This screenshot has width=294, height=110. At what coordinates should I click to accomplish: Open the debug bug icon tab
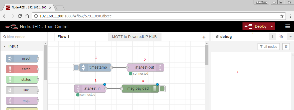pyautogui.click(x=281, y=37)
